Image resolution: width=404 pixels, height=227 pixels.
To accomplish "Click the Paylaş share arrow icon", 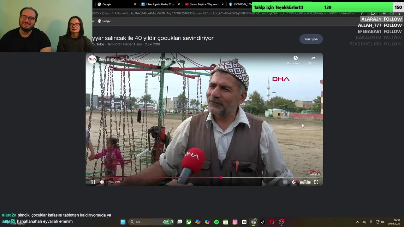I will pos(313,58).
